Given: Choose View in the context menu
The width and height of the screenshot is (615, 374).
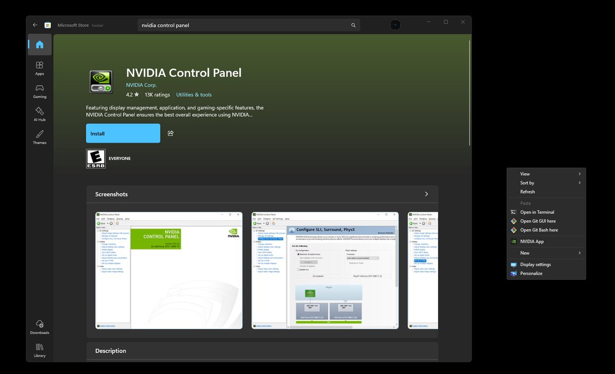Looking at the screenshot, I should pos(546,174).
